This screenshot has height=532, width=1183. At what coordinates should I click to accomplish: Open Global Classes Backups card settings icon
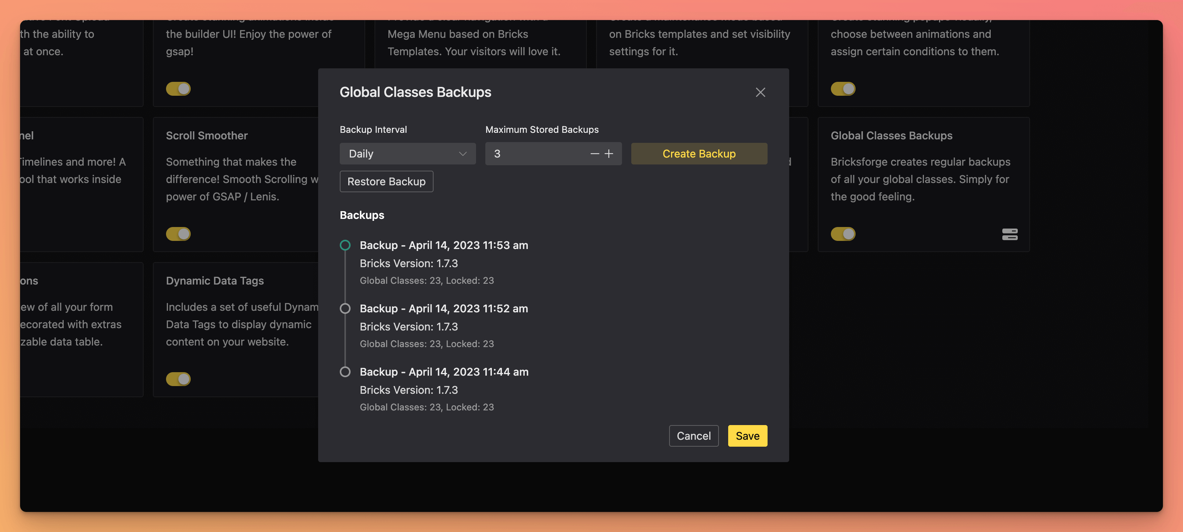(x=1009, y=234)
